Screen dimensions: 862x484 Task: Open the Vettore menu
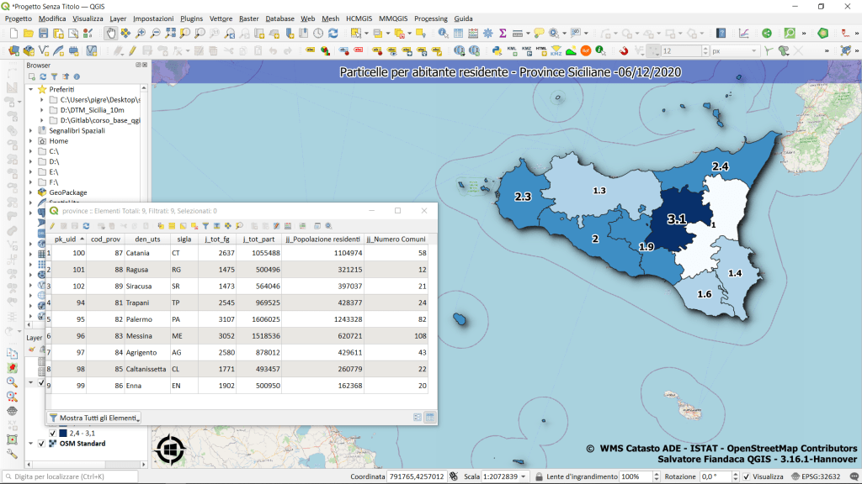[221, 18]
